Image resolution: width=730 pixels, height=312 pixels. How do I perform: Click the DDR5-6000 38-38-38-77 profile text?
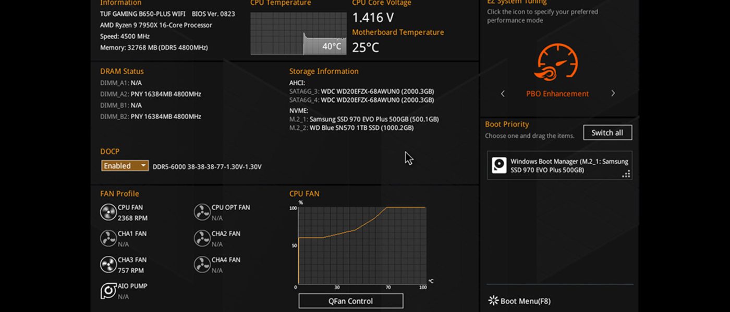point(207,167)
